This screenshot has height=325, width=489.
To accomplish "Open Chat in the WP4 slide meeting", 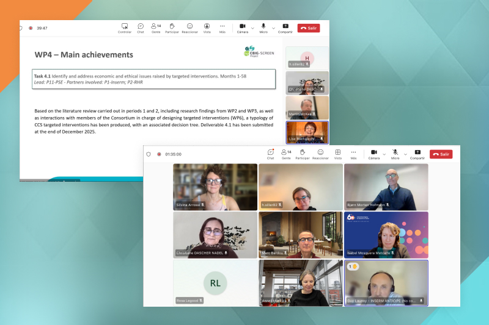I will (141, 27).
